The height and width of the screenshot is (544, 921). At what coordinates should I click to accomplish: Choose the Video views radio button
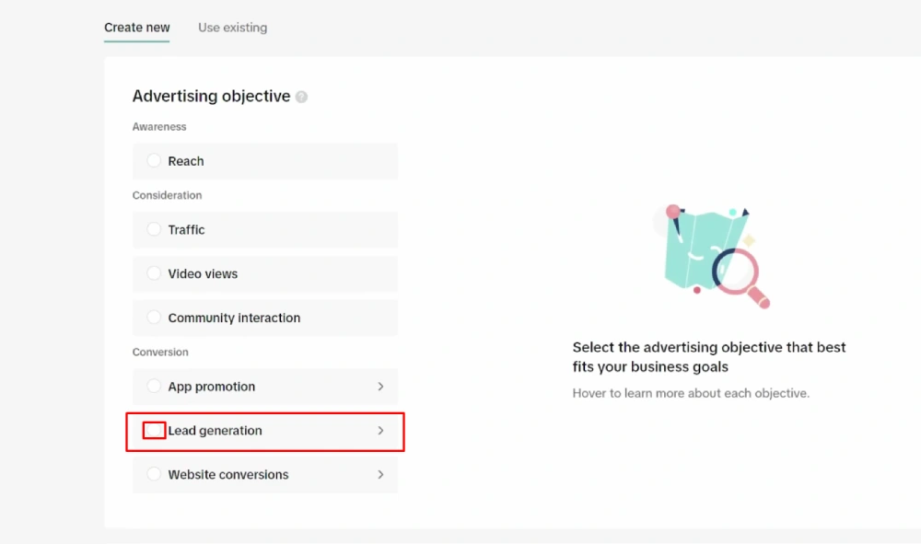coord(154,272)
